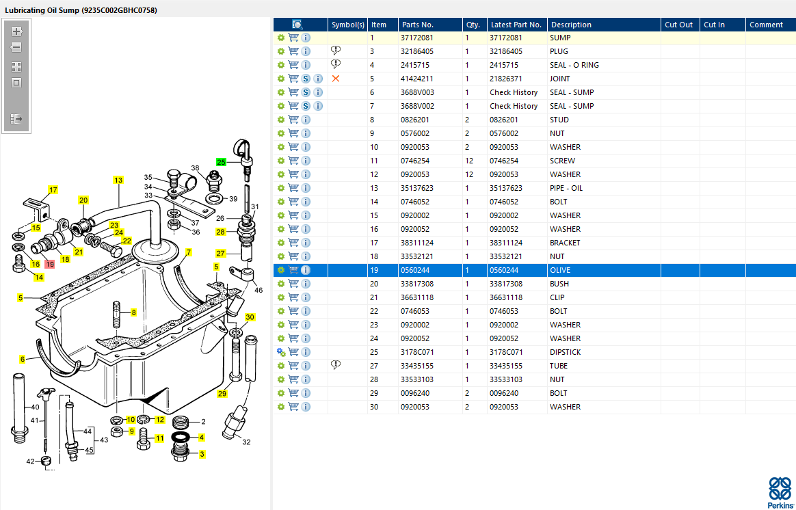Zoom in on the parts diagram
796x510 pixels.
[x=16, y=31]
